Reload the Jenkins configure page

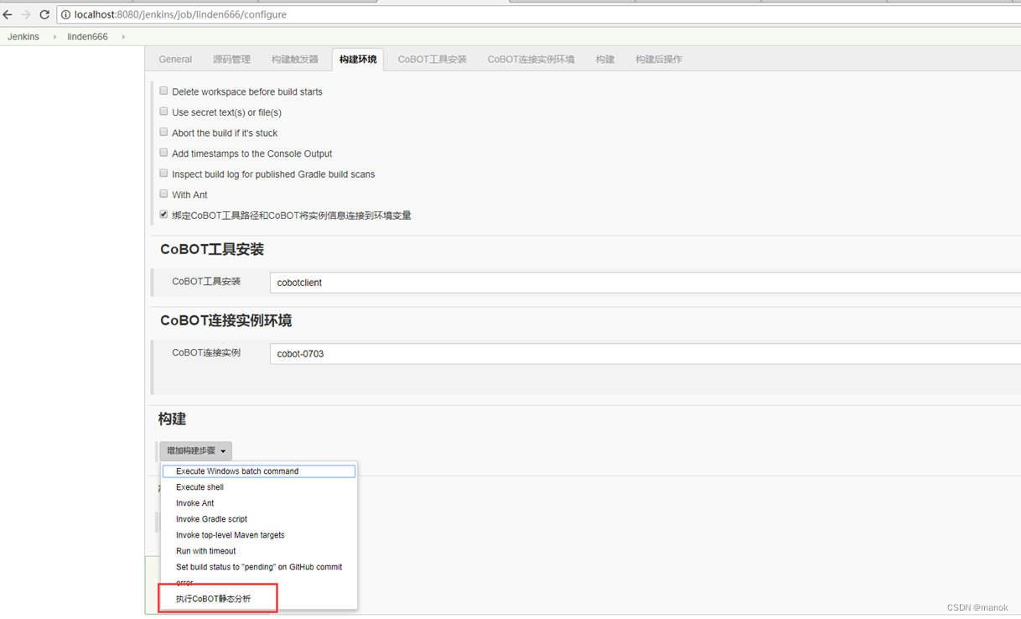click(44, 14)
